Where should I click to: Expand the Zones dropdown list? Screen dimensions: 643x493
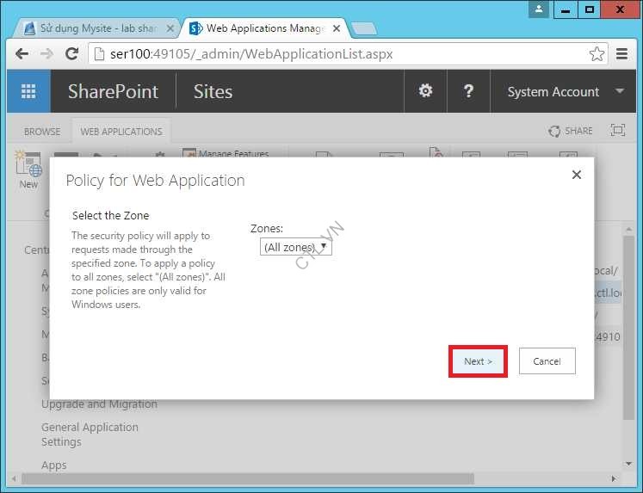[295, 247]
